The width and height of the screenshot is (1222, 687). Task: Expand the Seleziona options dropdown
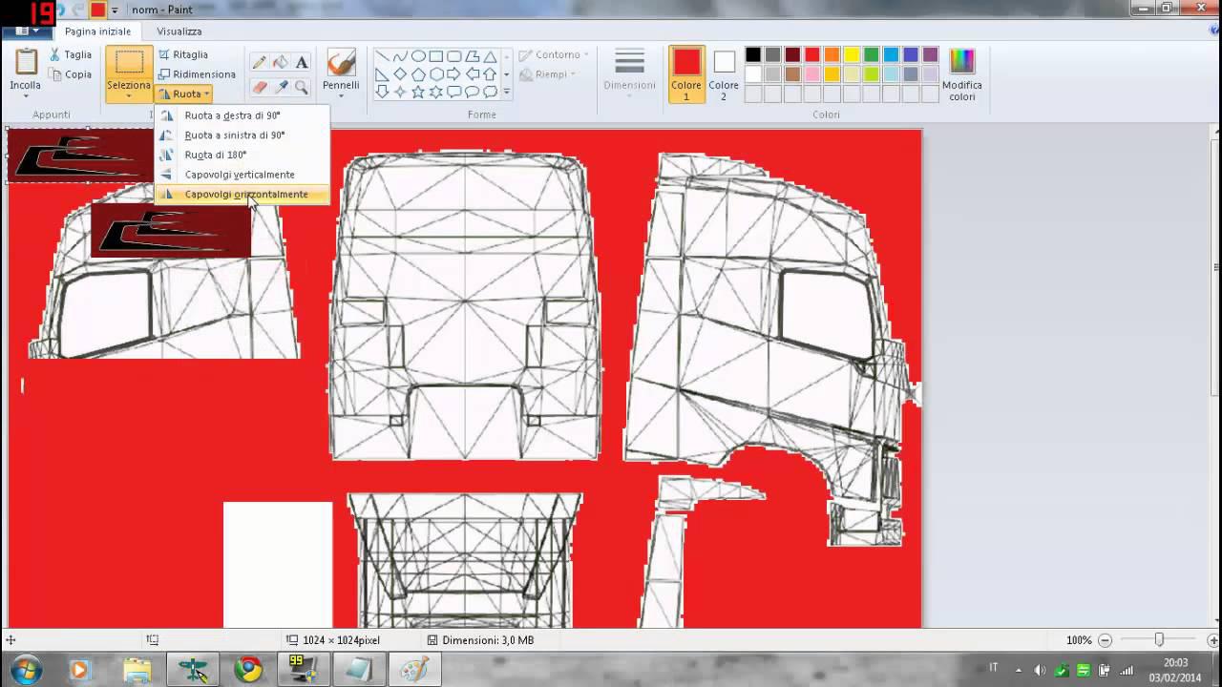coord(129,96)
